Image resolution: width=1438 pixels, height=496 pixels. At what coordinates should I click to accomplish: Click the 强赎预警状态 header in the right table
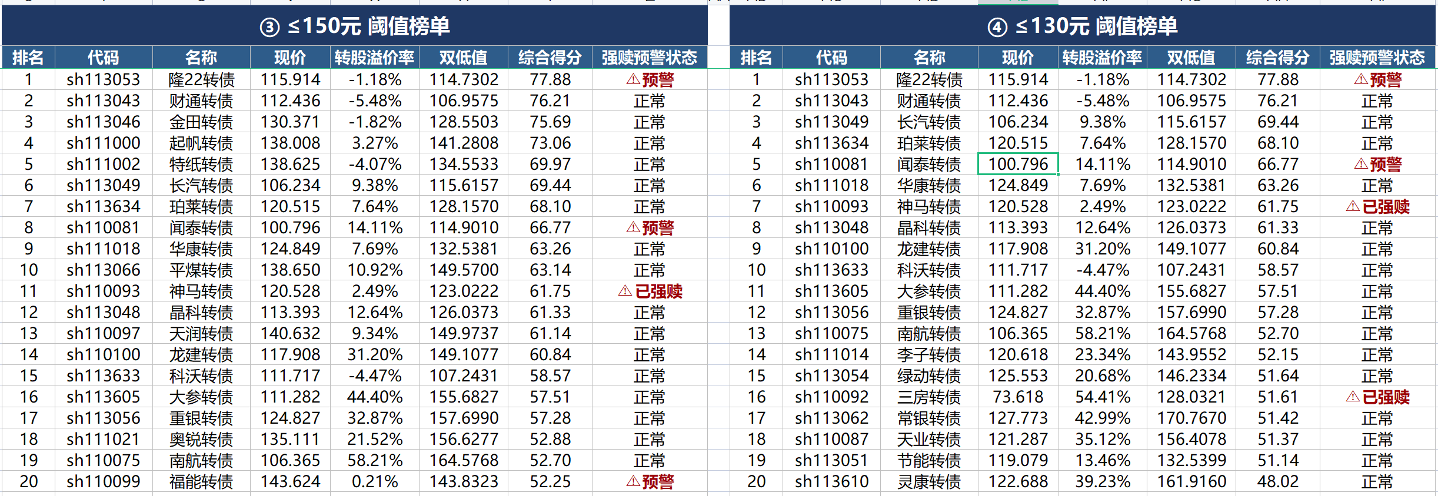(1377, 58)
